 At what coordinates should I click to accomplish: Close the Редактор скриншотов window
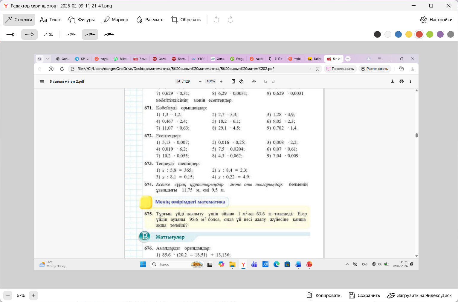coord(449,6)
